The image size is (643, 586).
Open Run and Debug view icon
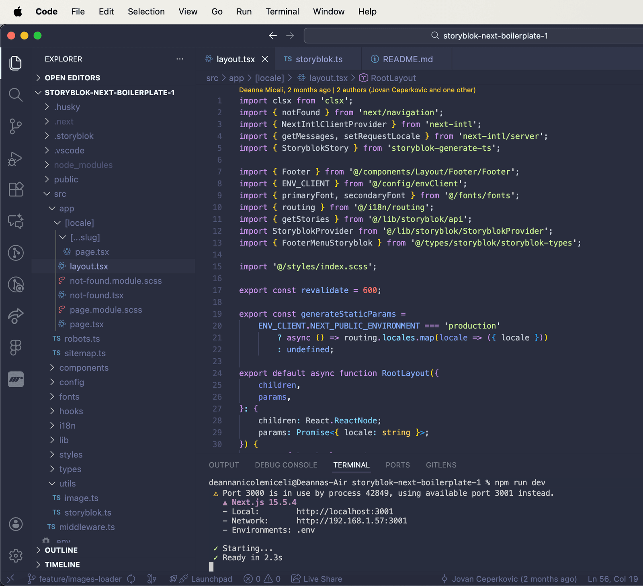click(16, 158)
